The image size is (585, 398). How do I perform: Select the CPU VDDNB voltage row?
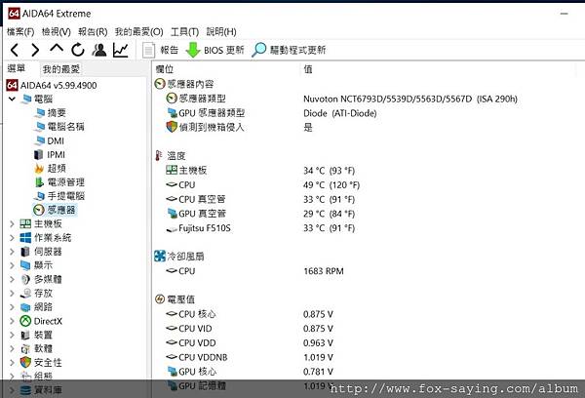tap(250, 357)
